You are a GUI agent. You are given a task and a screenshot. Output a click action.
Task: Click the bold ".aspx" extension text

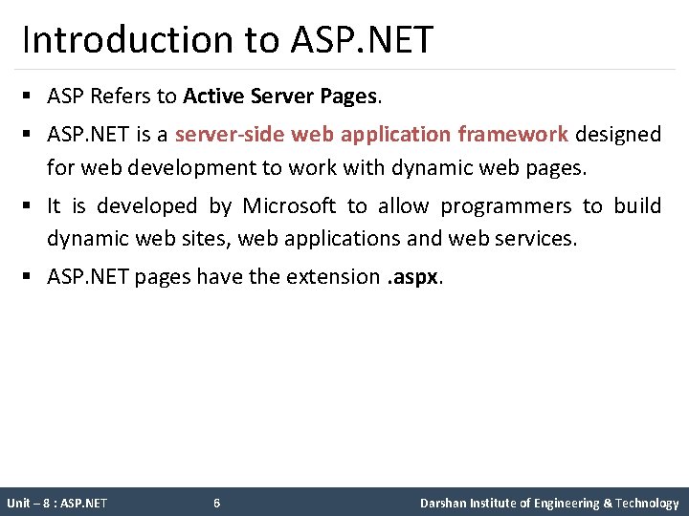point(412,277)
